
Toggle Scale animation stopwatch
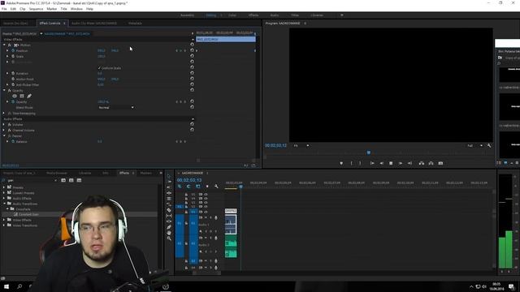click(x=13, y=56)
